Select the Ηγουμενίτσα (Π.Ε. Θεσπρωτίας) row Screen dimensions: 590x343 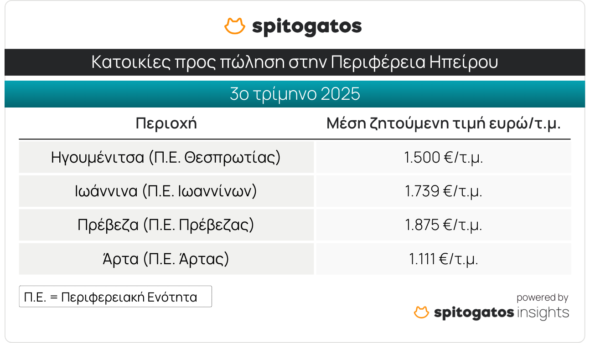tap(166, 157)
